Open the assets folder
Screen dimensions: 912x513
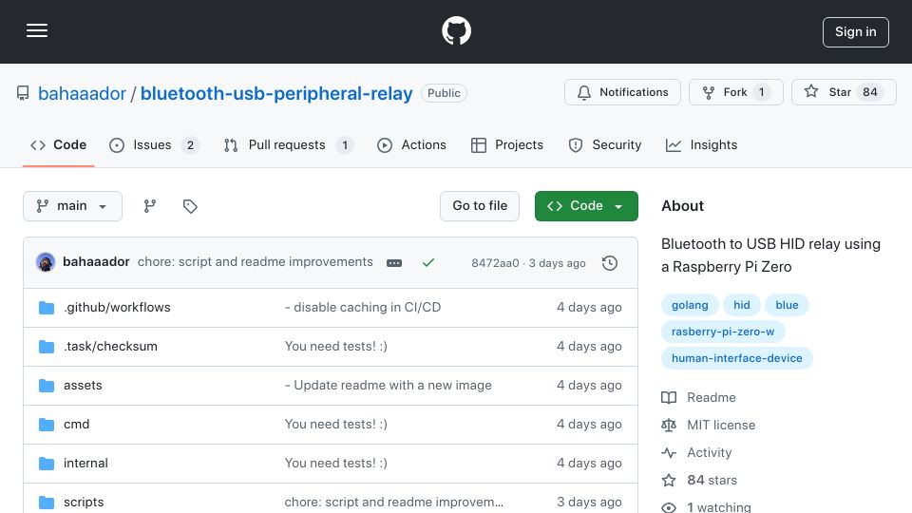click(83, 385)
